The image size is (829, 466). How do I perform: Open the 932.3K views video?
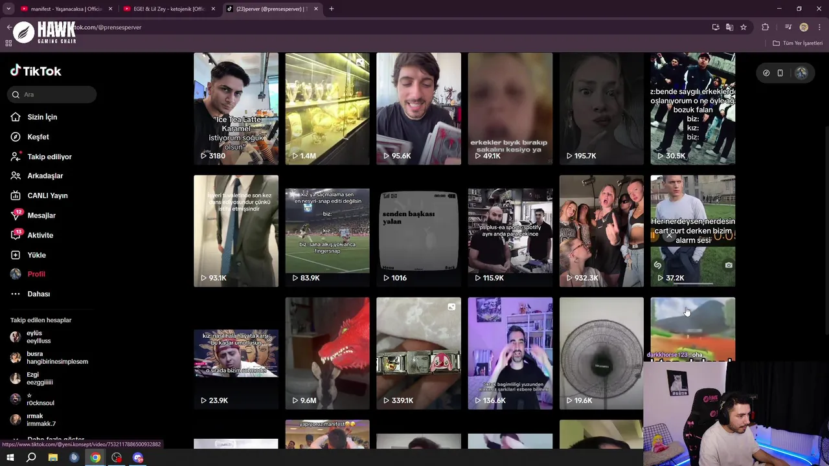(x=602, y=231)
